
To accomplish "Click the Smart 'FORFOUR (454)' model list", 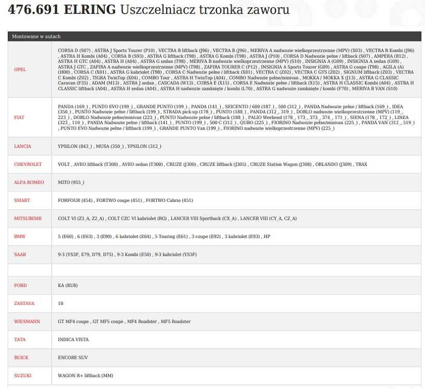I will [125, 200].
